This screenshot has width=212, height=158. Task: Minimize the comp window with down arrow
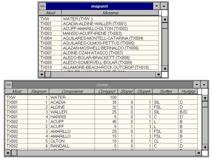[197, 85]
